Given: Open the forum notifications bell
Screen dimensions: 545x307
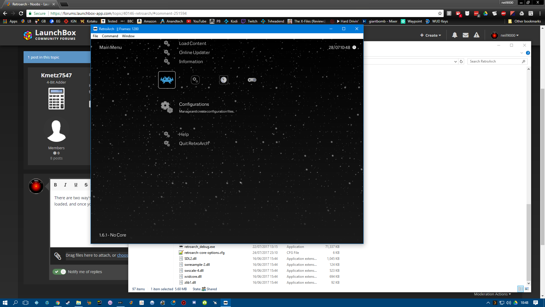Looking at the screenshot, I should click(455, 35).
